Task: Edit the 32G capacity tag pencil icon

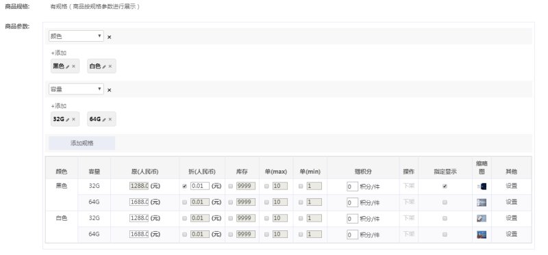Action: pos(67,120)
